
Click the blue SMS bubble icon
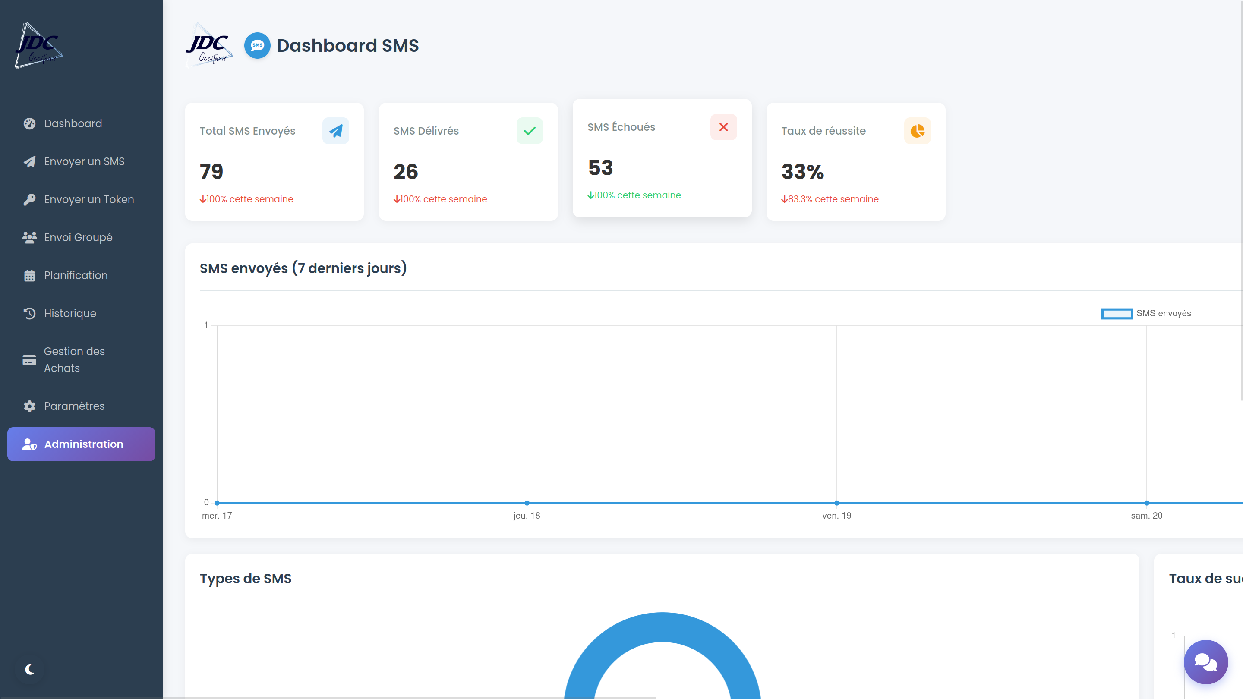point(257,45)
